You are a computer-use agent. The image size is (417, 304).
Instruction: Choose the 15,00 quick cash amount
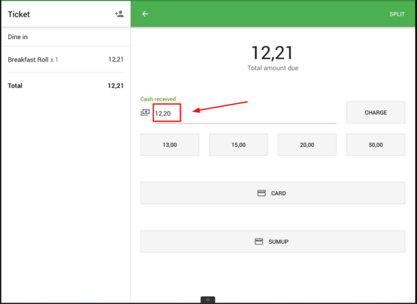(x=238, y=145)
